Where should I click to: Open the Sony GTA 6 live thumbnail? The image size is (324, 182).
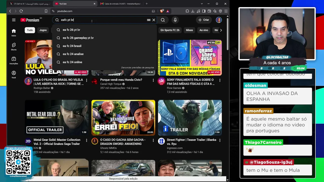190,58
